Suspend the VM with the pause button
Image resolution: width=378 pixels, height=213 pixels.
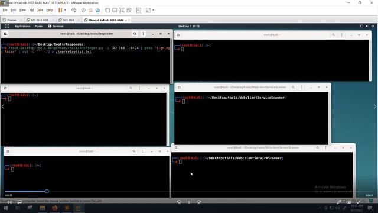60,10
